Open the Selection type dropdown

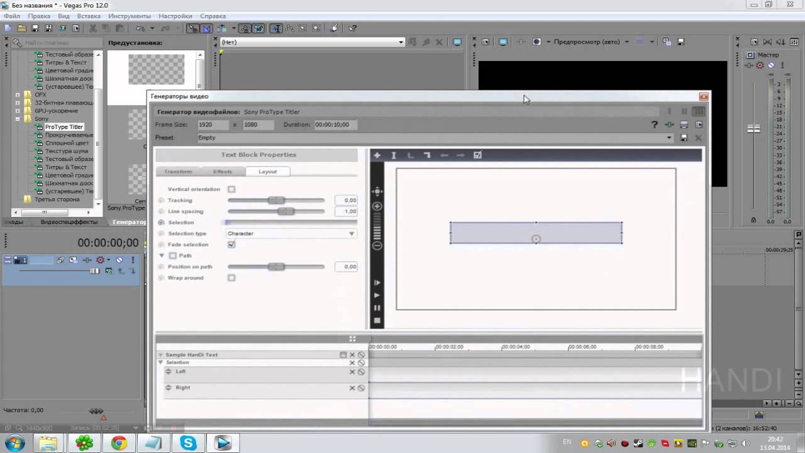(291, 233)
